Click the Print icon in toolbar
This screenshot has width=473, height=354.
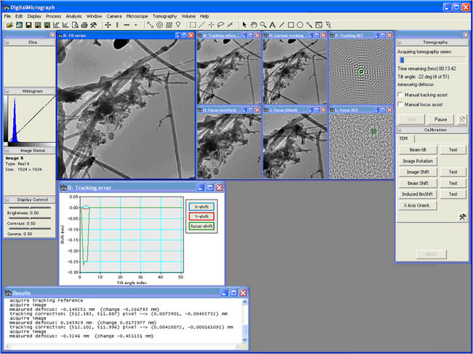click(84, 25)
